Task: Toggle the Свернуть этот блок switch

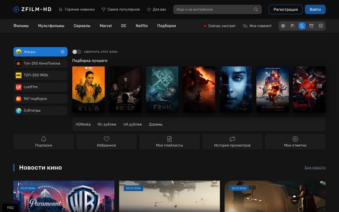Action: coord(77,52)
